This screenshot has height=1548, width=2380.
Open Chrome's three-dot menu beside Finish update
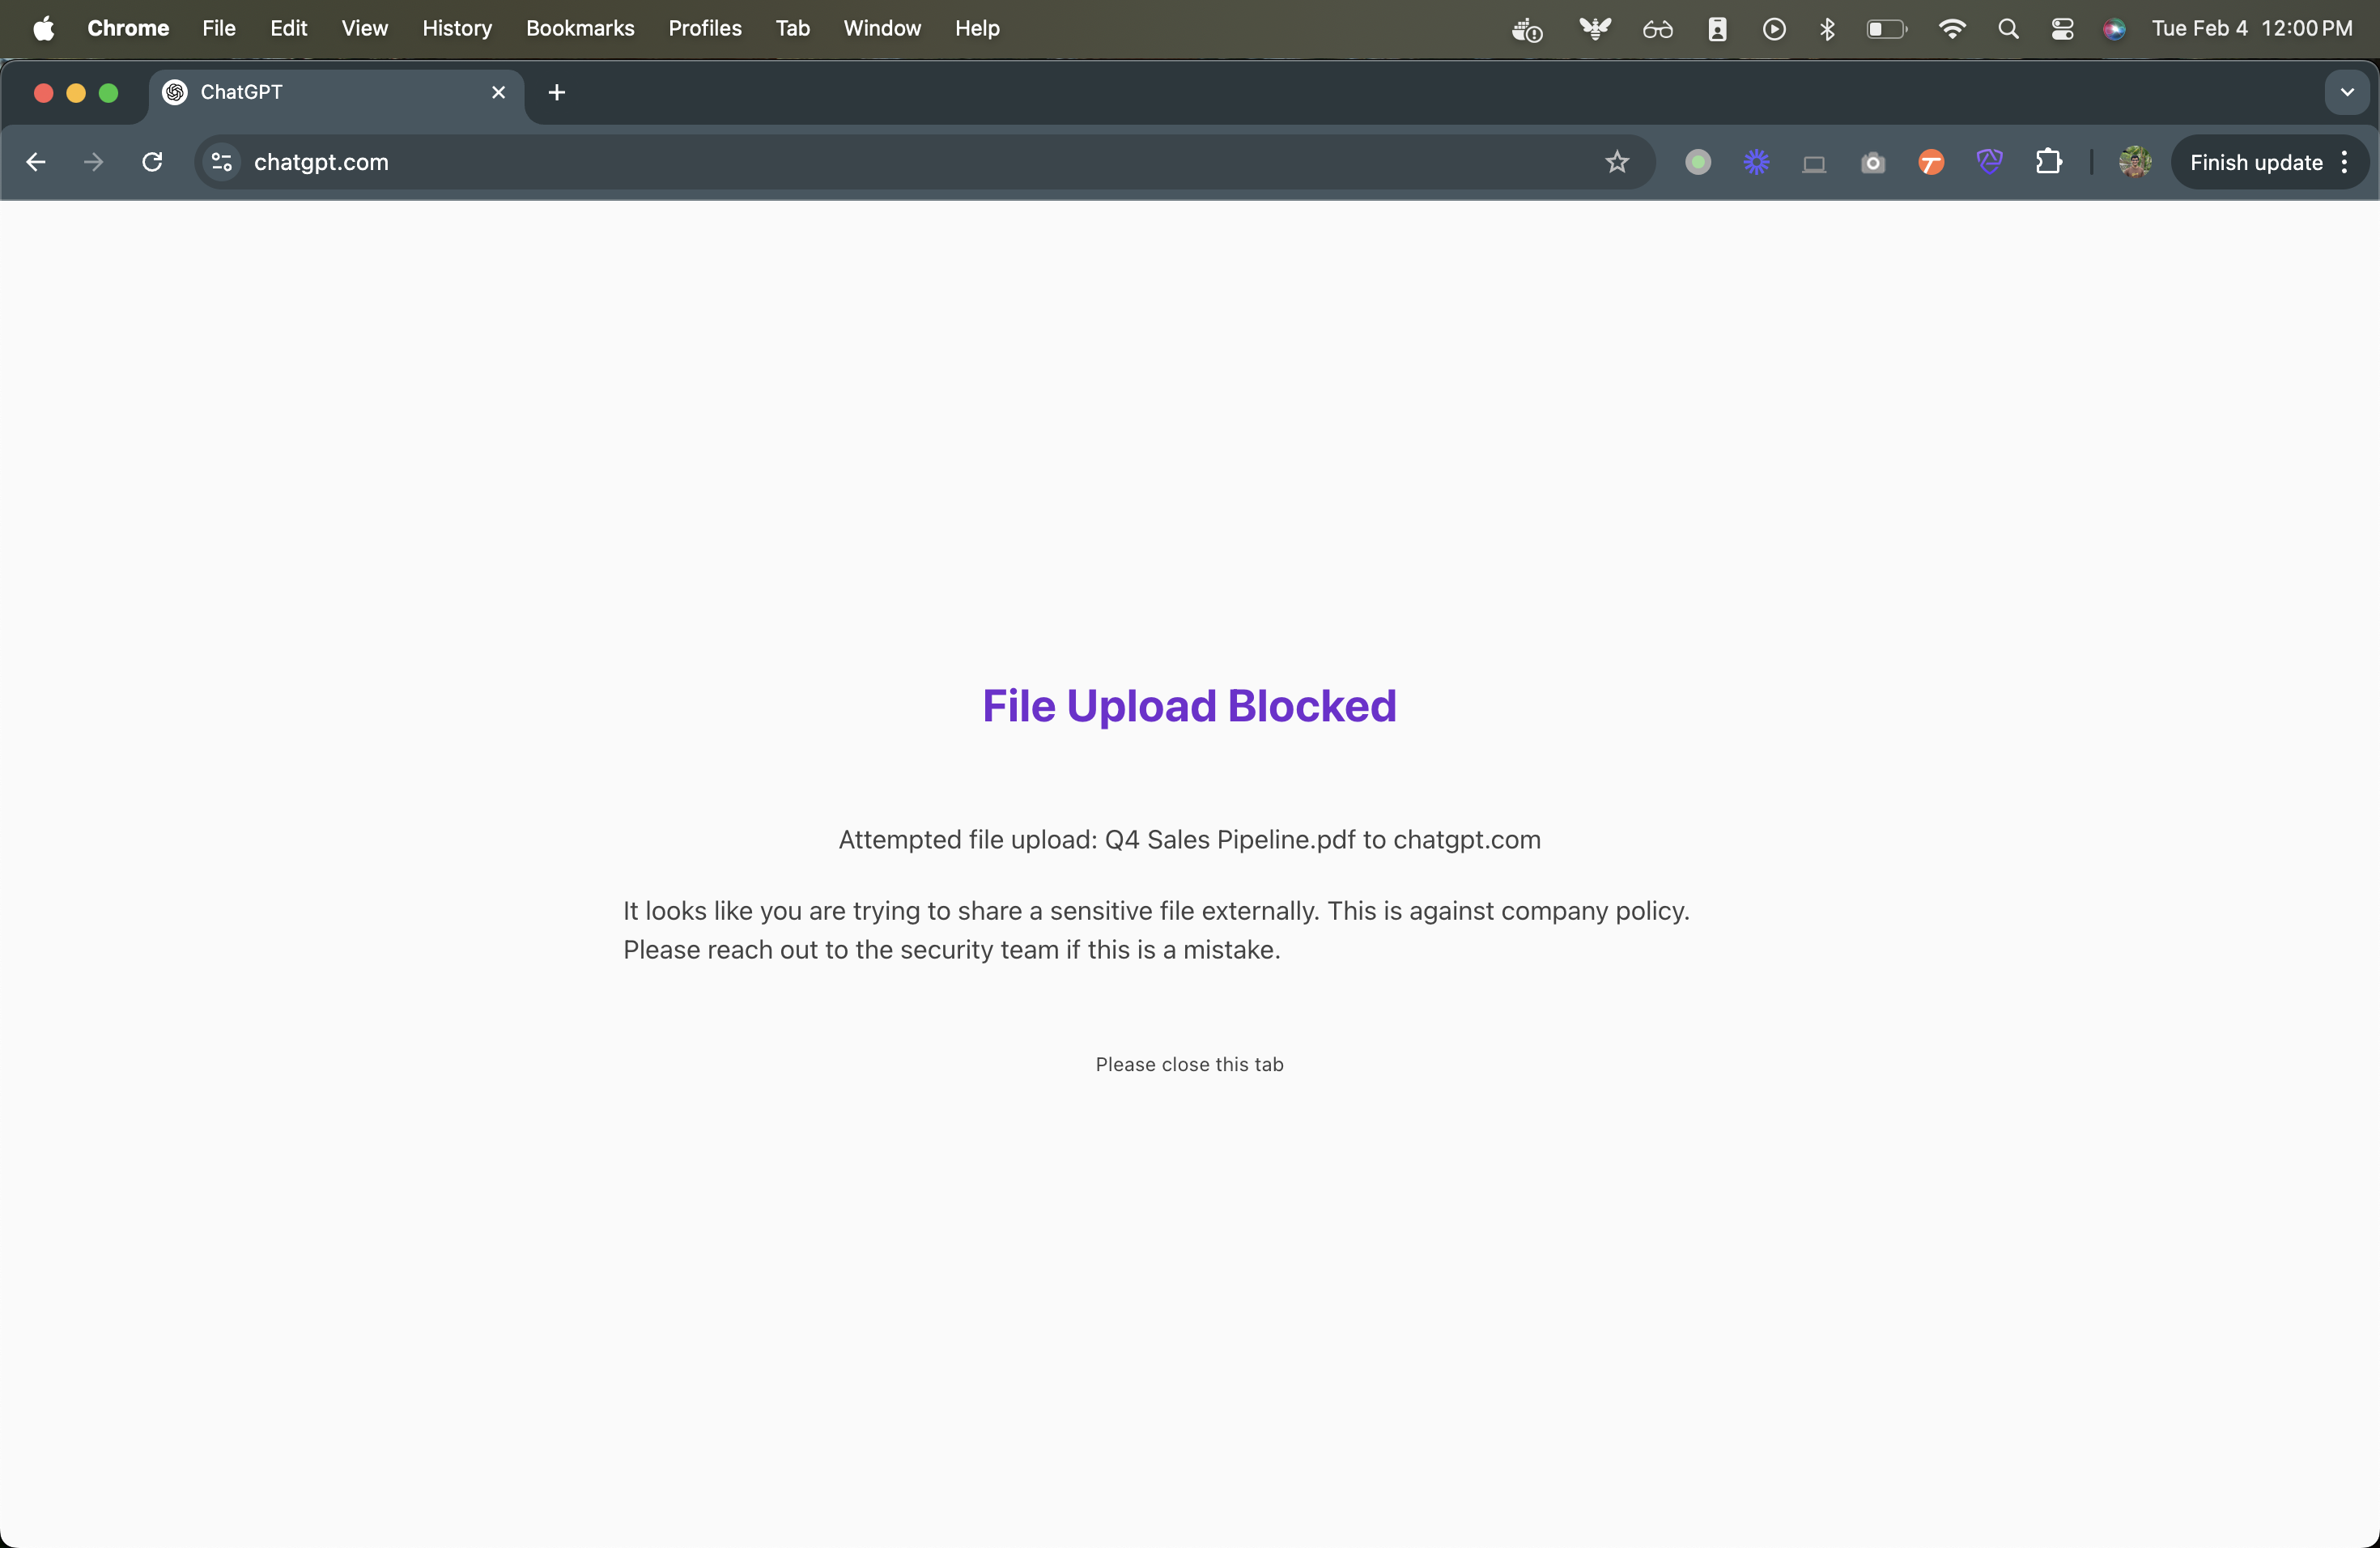point(2345,162)
